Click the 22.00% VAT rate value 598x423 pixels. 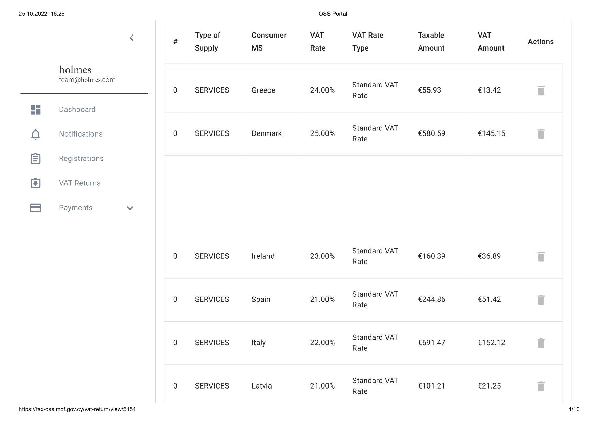pos(322,342)
